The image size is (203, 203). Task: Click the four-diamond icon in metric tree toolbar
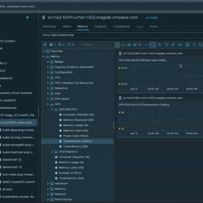tap(51, 45)
